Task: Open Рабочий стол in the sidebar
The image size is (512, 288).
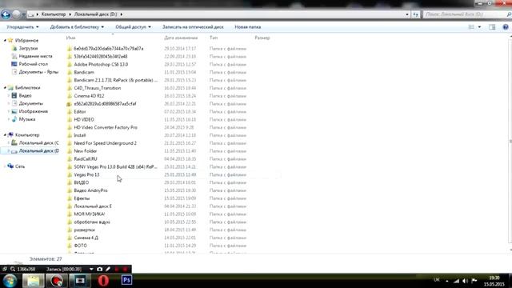Action: 34,64
